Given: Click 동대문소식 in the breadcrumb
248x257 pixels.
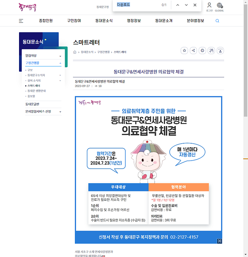Looking at the screenshot, I should click(x=87, y=52).
